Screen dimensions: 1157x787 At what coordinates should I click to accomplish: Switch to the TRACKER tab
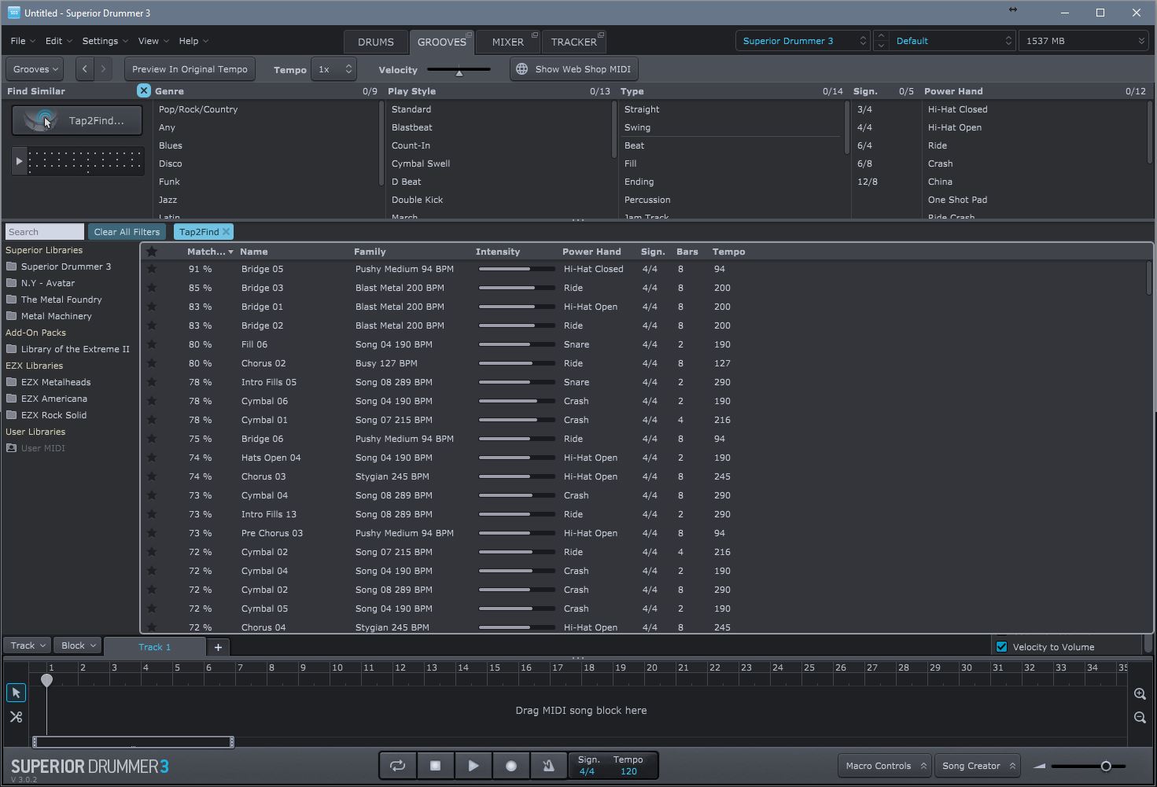coord(573,42)
